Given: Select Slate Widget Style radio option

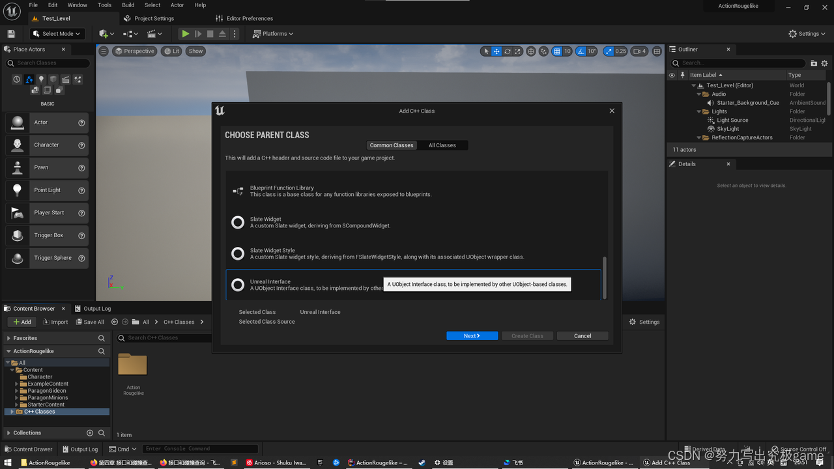Looking at the screenshot, I should 238,253.
